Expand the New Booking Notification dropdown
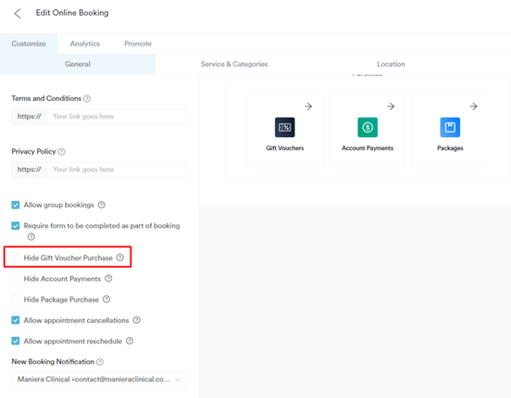 click(99, 380)
